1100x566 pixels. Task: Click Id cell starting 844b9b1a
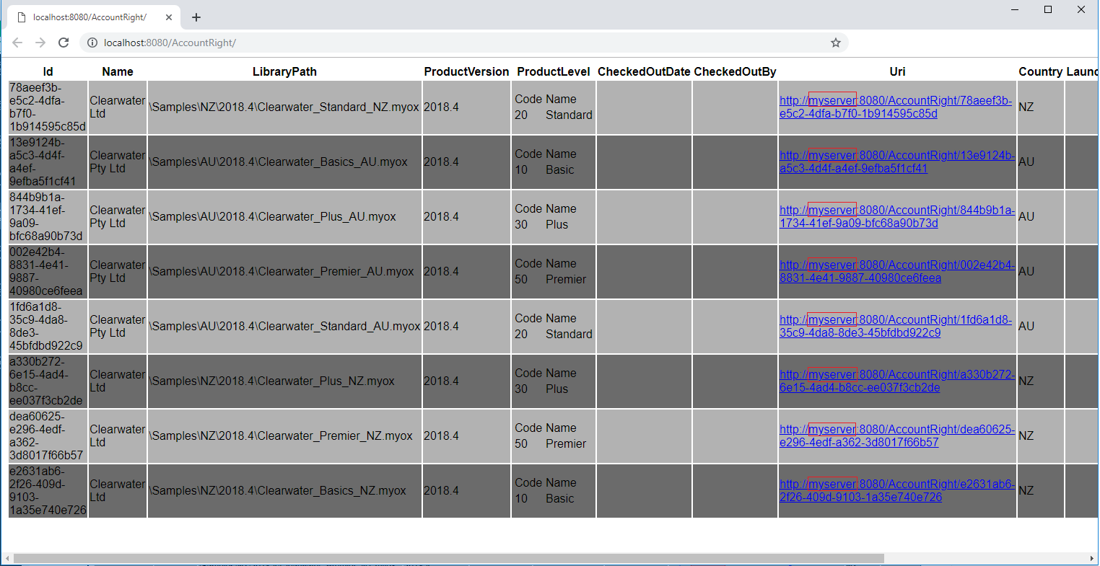[48, 216]
